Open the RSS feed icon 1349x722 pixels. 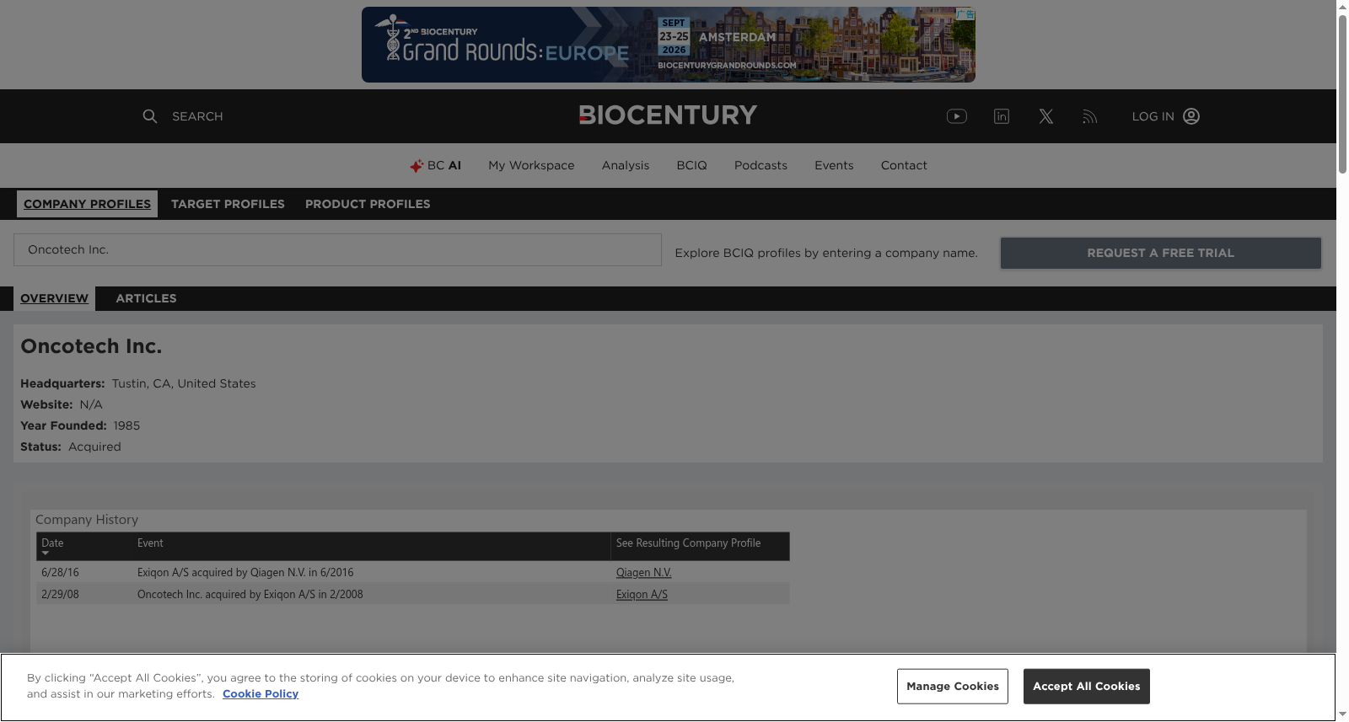(x=1090, y=116)
